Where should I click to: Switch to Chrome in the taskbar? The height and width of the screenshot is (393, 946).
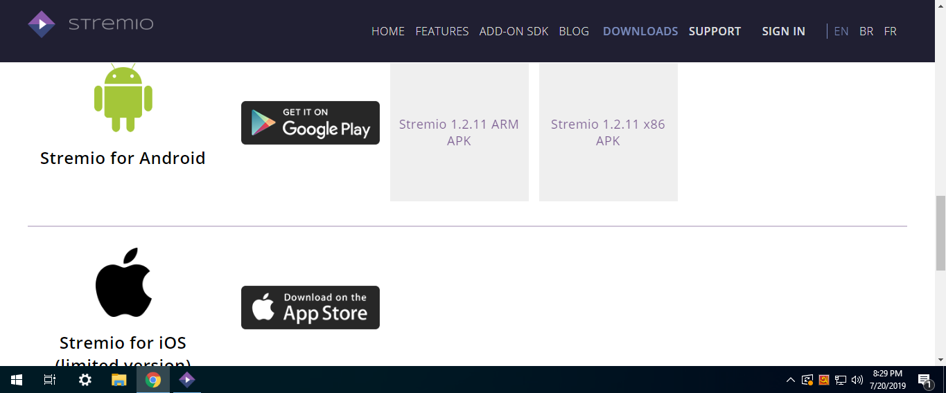pyautogui.click(x=153, y=380)
